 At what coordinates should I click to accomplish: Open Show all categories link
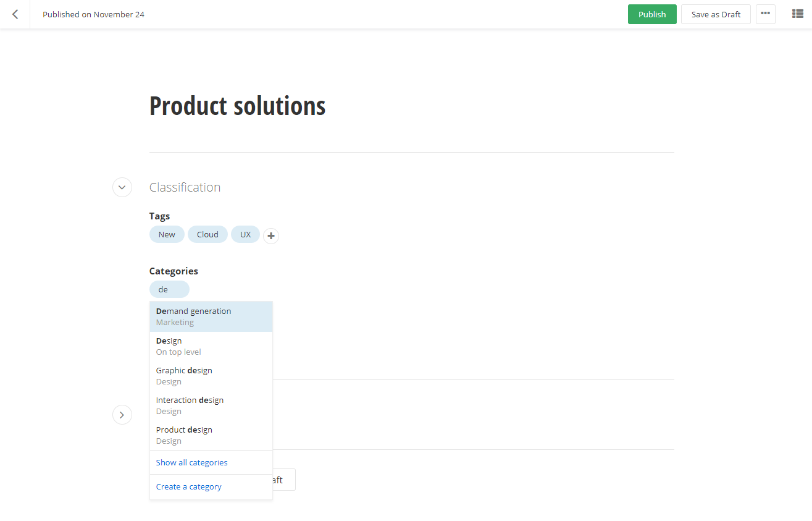[191, 462]
